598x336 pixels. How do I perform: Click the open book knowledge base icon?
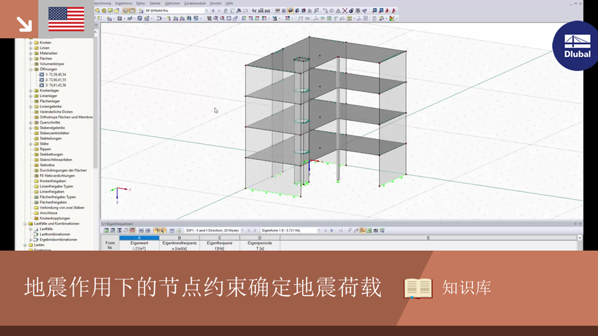tap(418, 288)
